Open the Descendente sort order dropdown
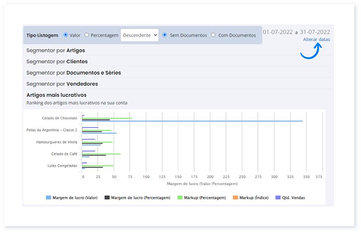Image resolution: width=361 pixels, height=233 pixels. [139, 35]
